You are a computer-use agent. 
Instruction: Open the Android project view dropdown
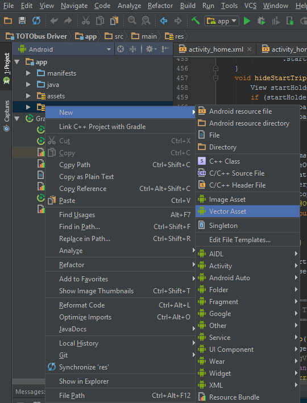(64, 49)
